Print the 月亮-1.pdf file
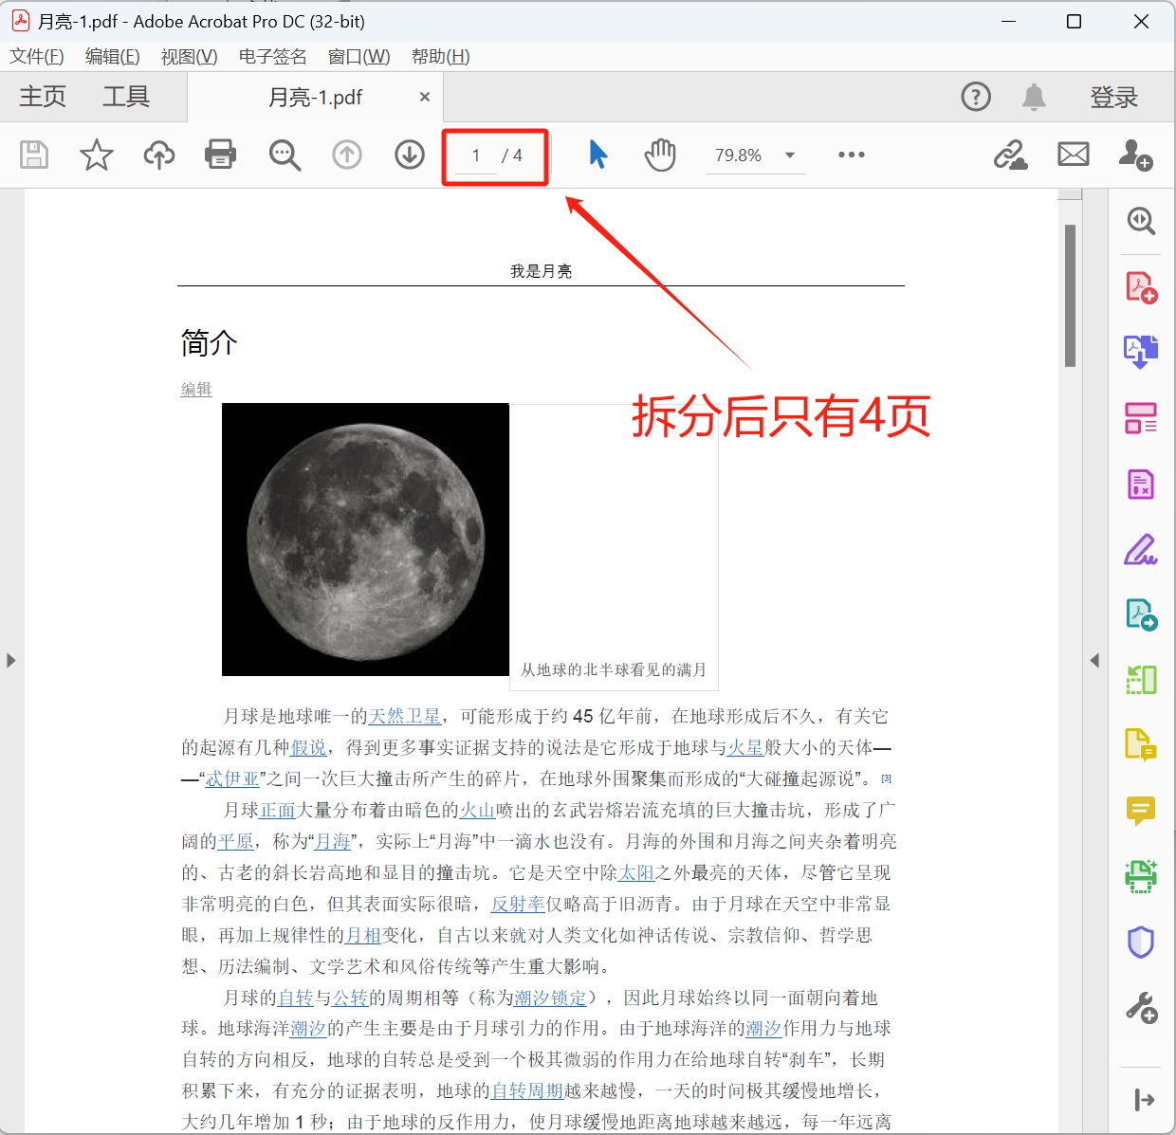The height and width of the screenshot is (1135, 1176). click(x=220, y=155)
